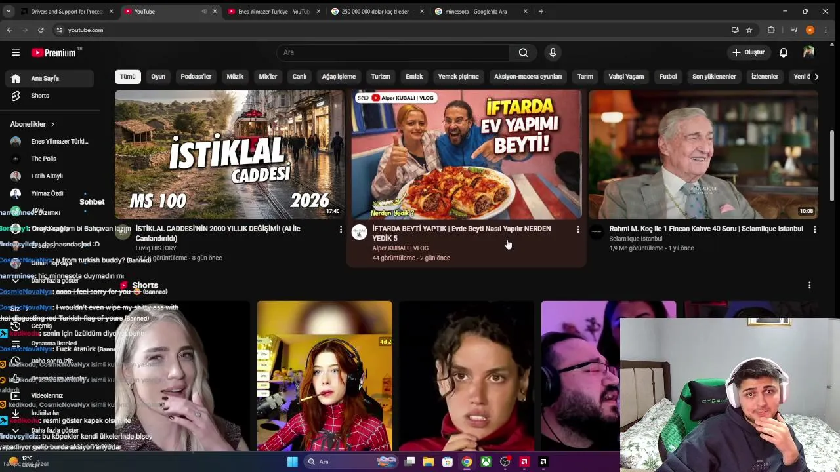Viewport: 840px width, 472px height.
Task: Open Enes Yılmazer Türkiye subscription
Action: [50, 142]
